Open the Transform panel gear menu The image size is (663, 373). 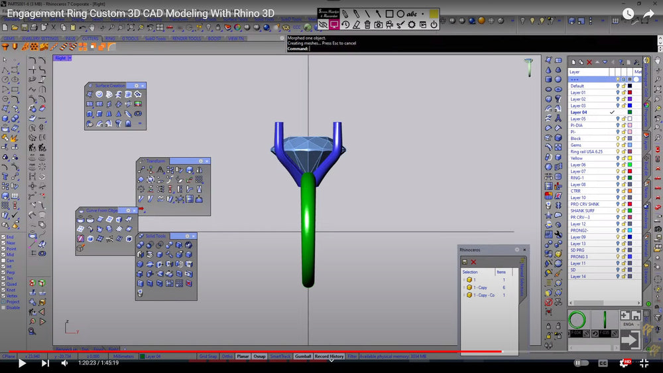200,161
